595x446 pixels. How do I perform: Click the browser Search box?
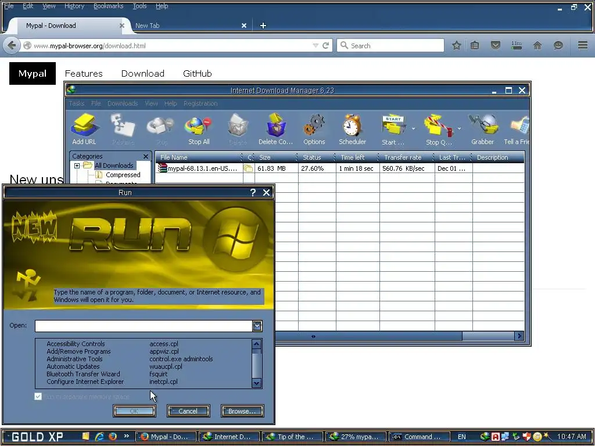click(x=390, y=45)
